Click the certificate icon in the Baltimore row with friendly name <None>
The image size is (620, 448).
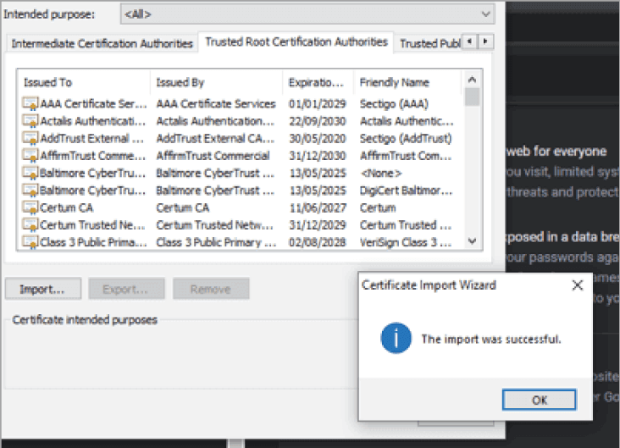[30, 174]
